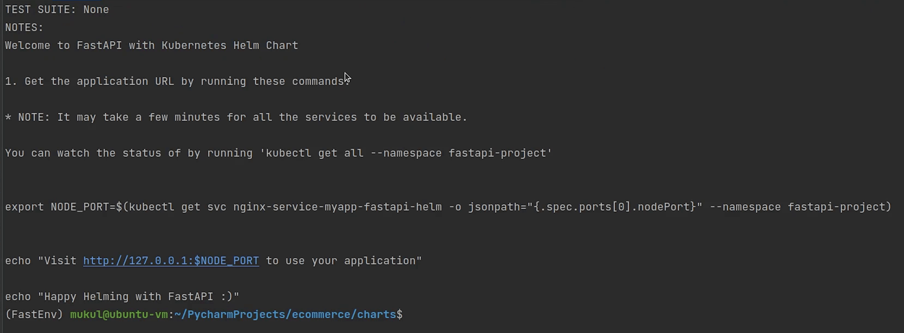Image resolution: width=904 pixels, height=333 pixels.
Task: Open the http://127.0.0.1:$NODE_PORT link
Action: point(171,261)
